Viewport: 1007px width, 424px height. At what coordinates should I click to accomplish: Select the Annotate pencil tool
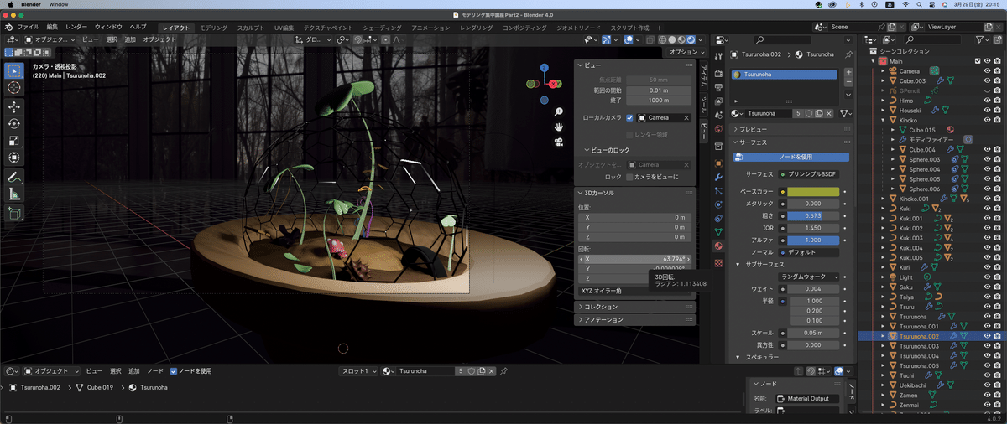14,178
